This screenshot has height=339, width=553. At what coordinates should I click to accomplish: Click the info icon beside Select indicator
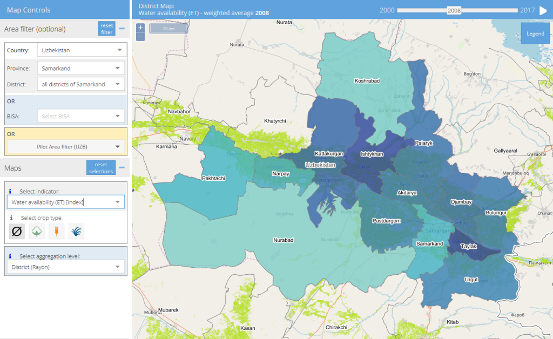click(x=10, y=191)
